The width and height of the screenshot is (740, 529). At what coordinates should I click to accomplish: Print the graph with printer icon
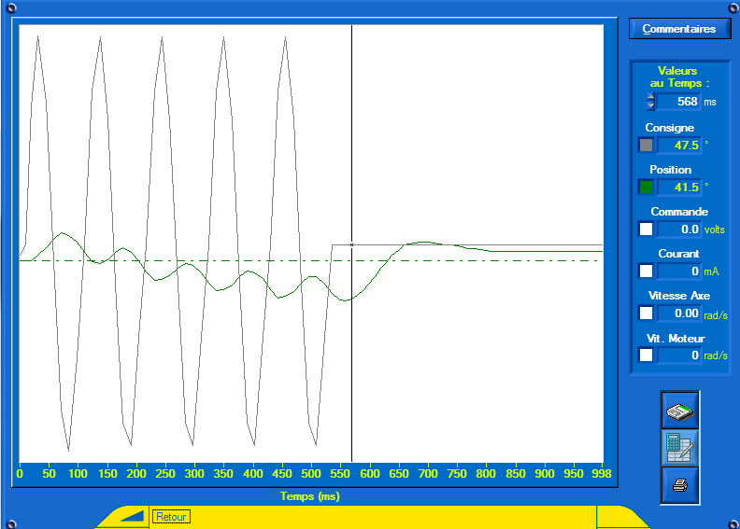pyautogui.click(x=679, y=485)
